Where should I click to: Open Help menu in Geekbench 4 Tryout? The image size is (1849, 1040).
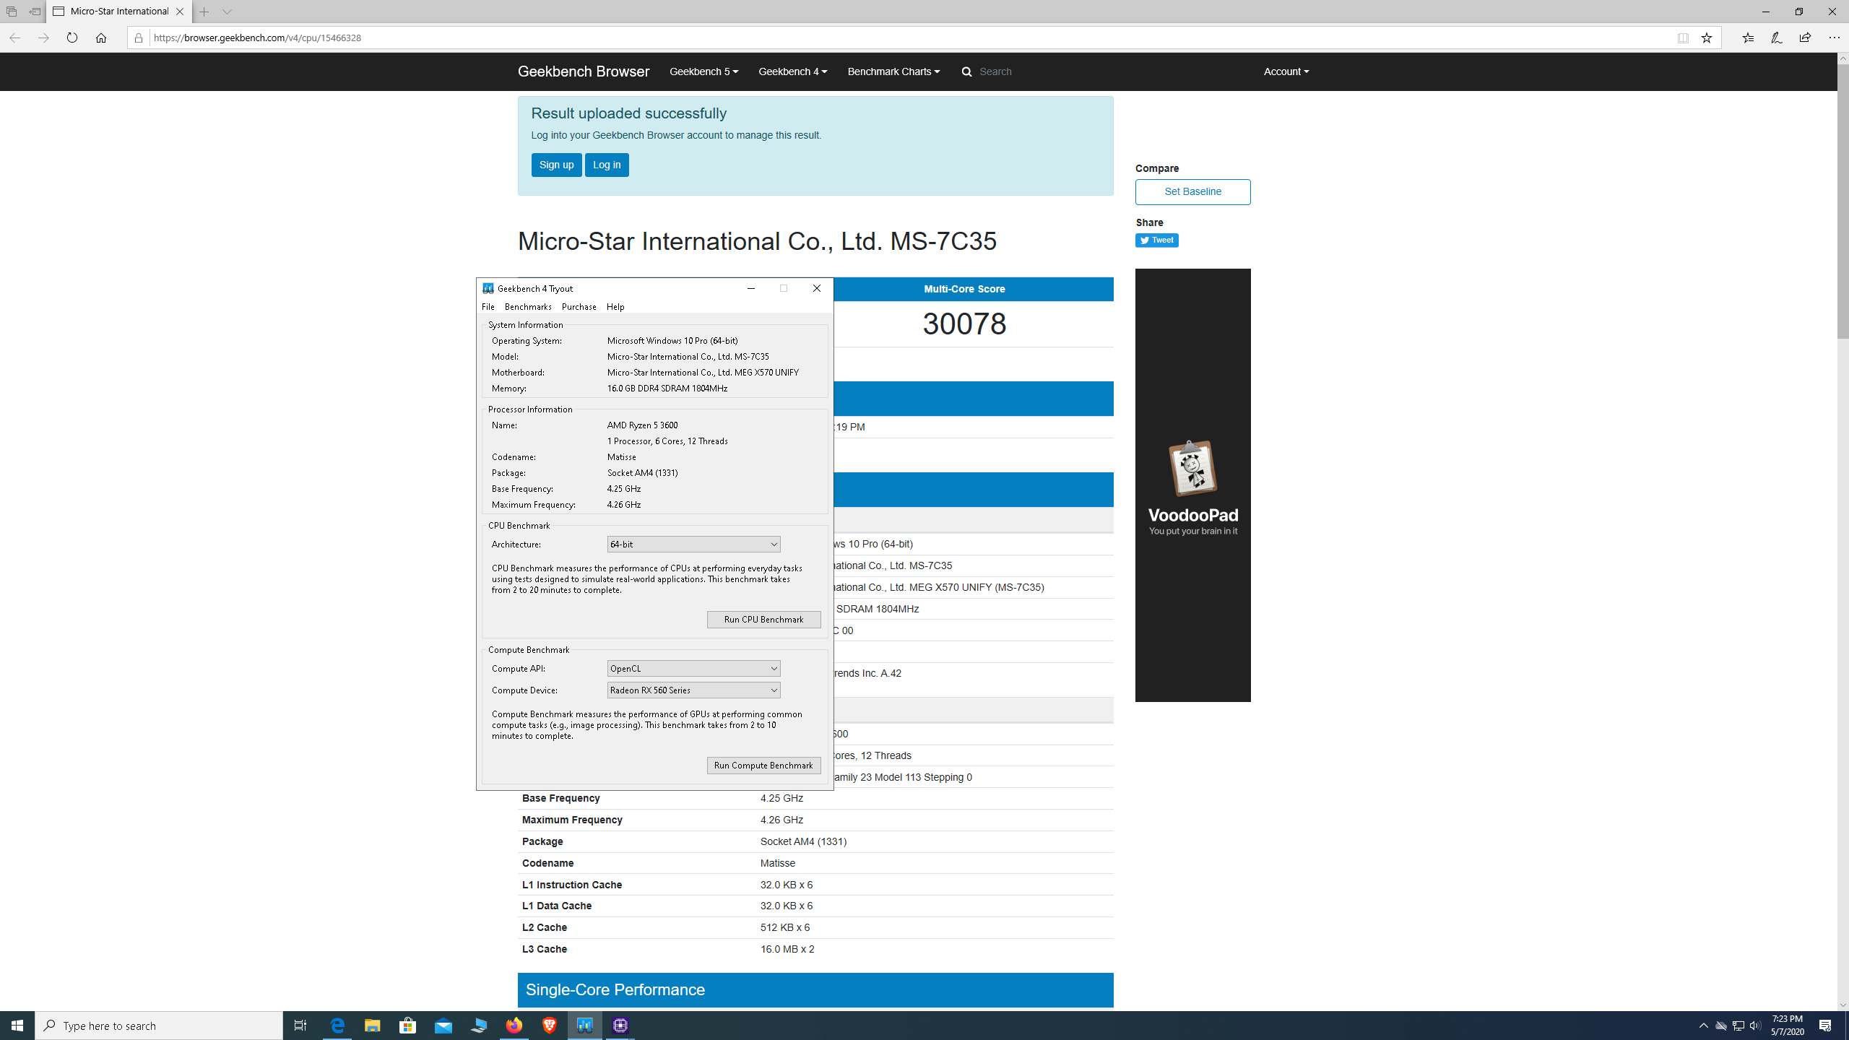(615, 307)
